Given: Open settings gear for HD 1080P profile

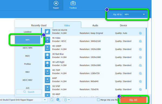Looking at the screenshot, I should coord(140,49).
